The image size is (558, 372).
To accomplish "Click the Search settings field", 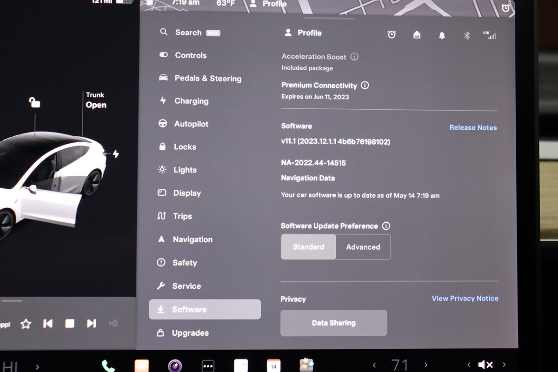I will pos(188,33).
